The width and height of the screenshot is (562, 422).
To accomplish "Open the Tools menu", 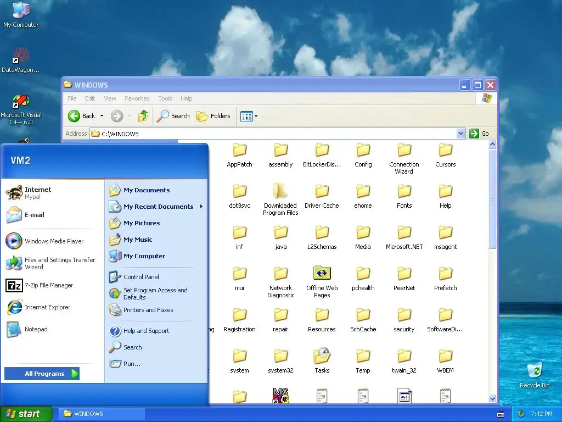I will point(165,98).
